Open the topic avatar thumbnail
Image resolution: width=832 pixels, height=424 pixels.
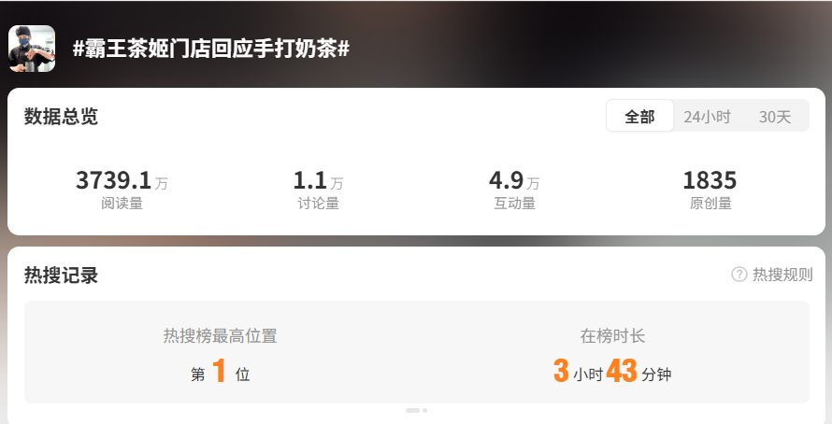tap(32, 49)
